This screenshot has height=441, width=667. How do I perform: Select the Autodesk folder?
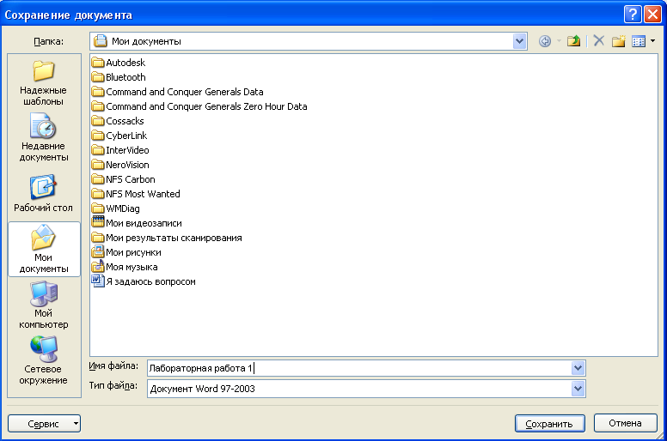point(119,63)
